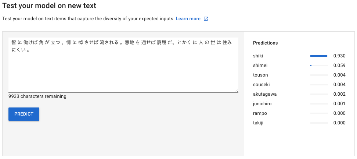Click the 0.930 score value
The height and width of the screenshot is (159, 357).
click(339, 56)
